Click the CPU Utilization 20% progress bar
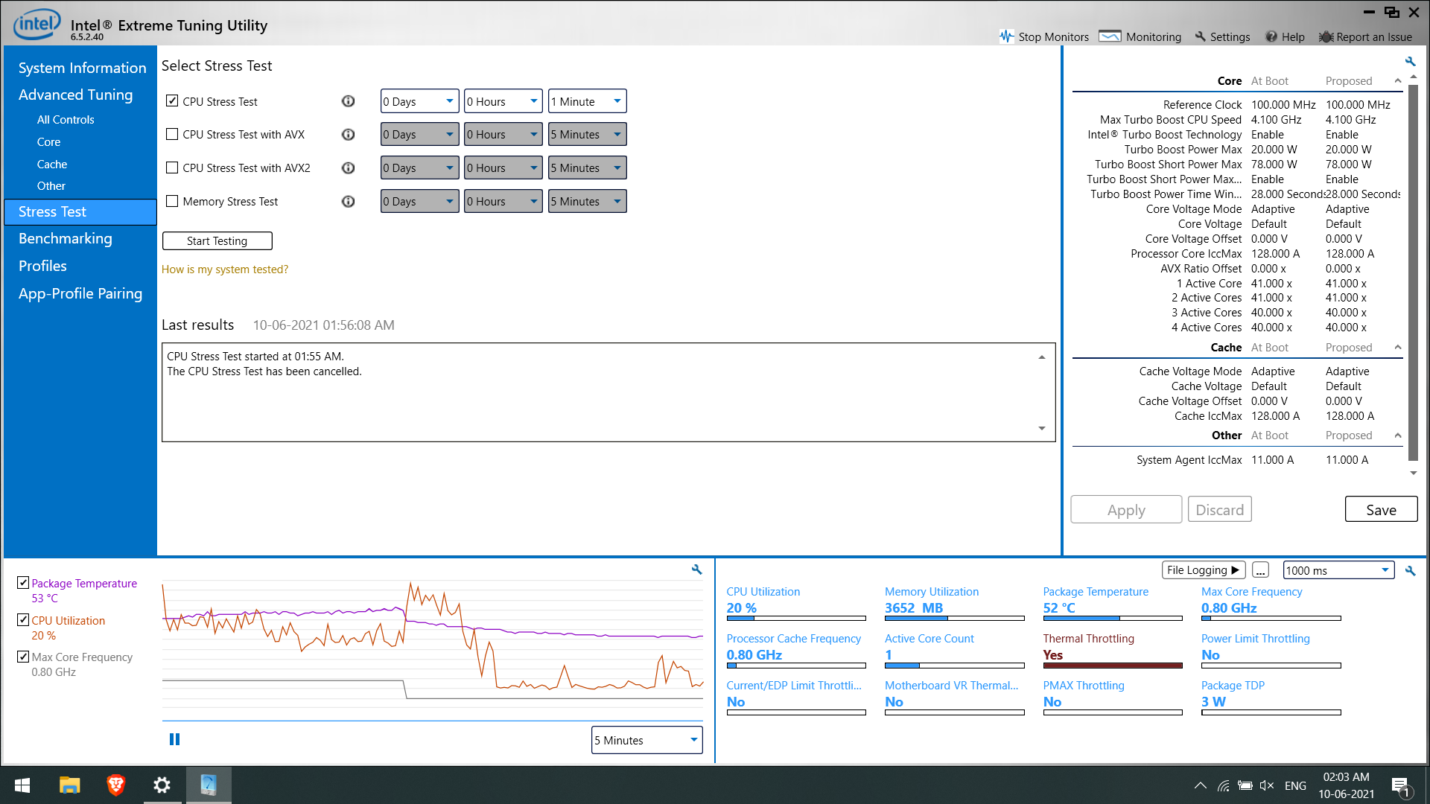The width and height of the screenshot is (1430, 804). tap(796, 618)
